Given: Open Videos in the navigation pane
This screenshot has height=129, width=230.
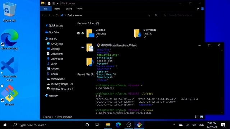Looking at the screenshot, I should [54, 74].
